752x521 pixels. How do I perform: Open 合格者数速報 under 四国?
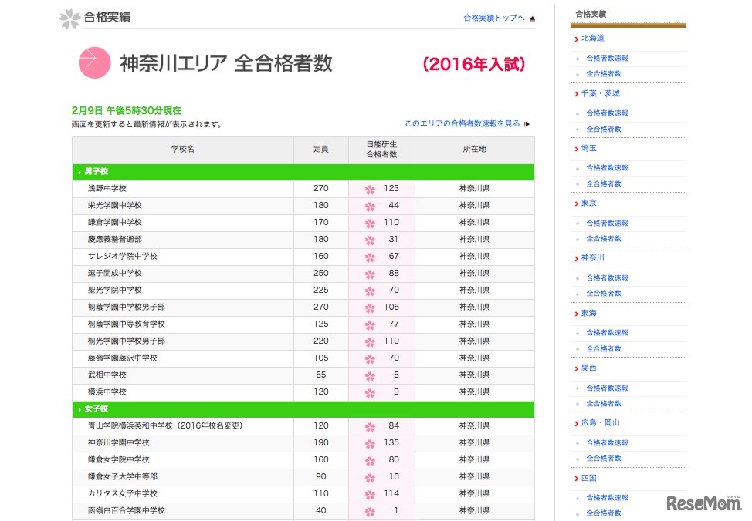pyautogui.click(x=607, y=498)
